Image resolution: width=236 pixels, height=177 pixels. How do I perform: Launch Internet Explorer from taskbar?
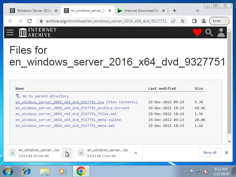coord(27,171)
